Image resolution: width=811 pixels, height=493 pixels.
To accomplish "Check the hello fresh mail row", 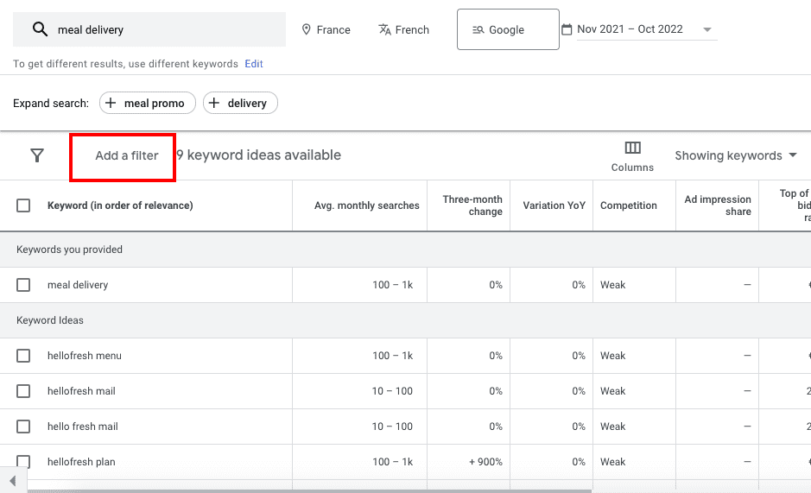I will 23,427.
